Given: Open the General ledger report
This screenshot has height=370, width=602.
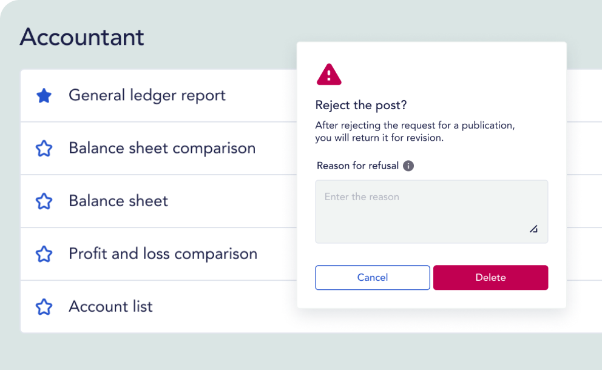Looking at the screenshot, I should [147, 95].
